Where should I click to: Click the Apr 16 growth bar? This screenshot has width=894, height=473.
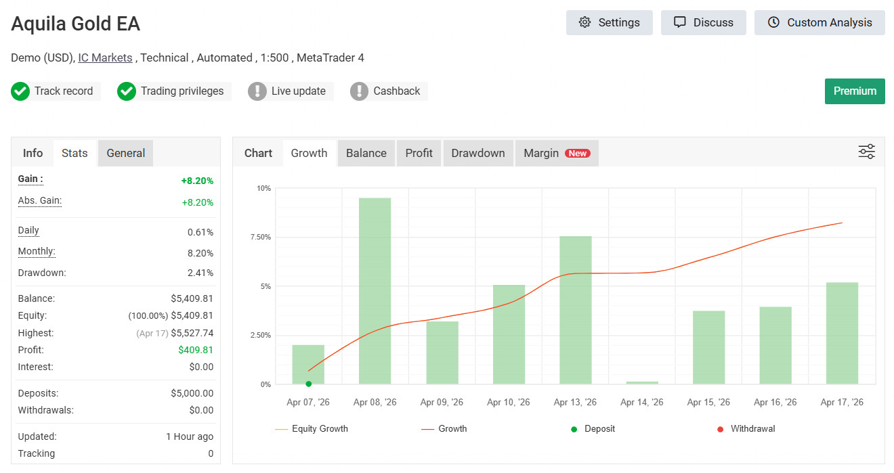775,345
